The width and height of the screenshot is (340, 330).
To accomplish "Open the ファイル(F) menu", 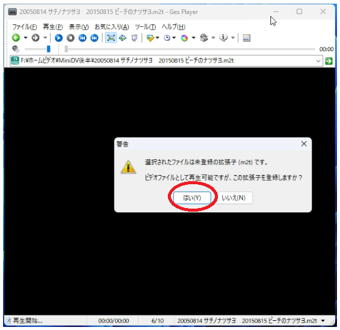I will pyautogui.click(x=24, y=27).
